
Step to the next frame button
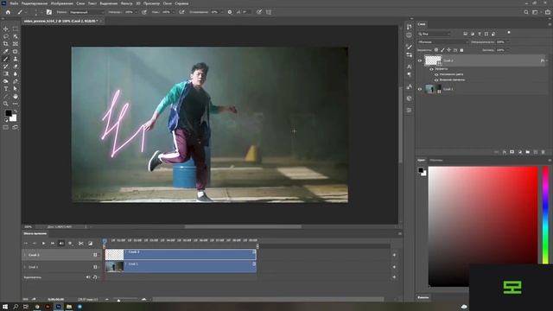[x=52, y=244]
